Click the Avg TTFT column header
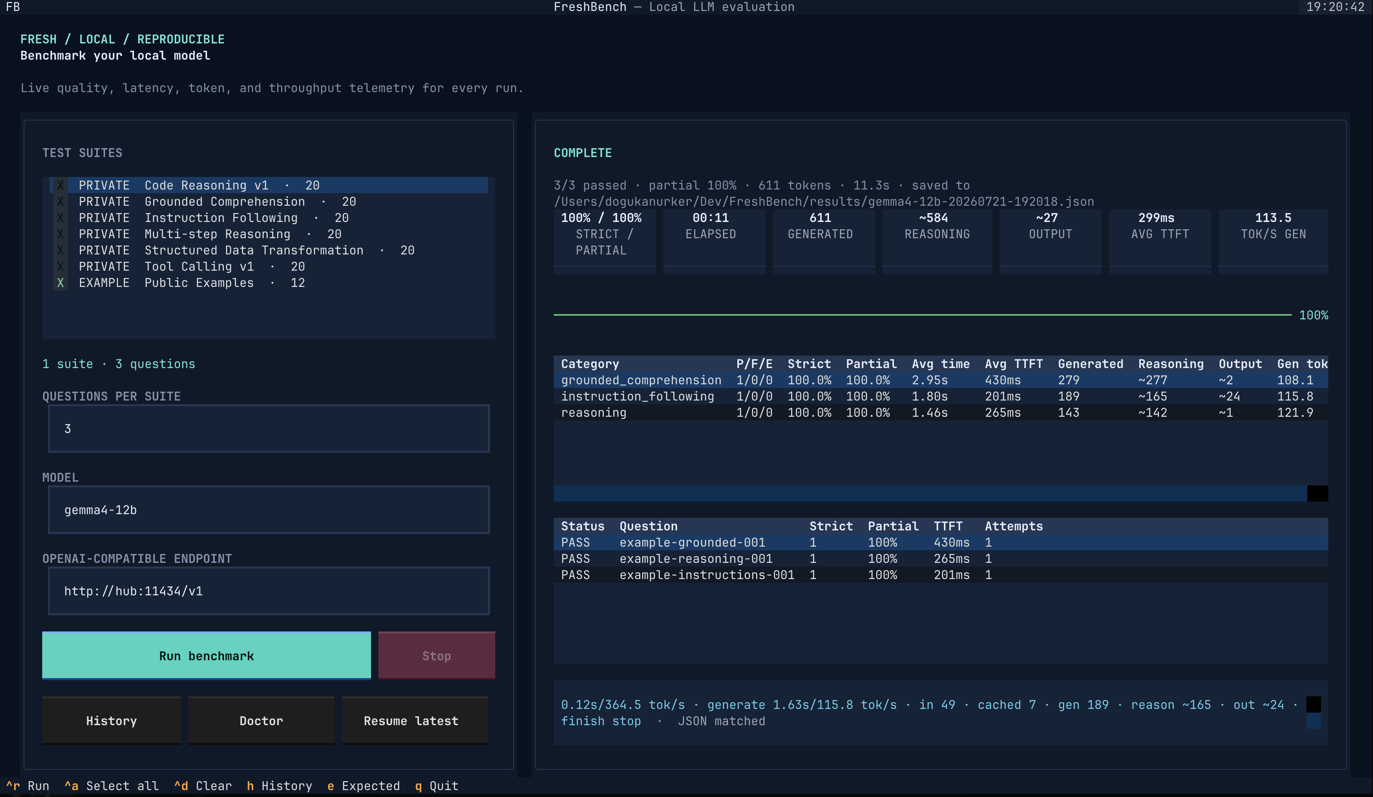Image resolution: width=1373 pixels, height=797 pixels. [x=1014, y=364]
